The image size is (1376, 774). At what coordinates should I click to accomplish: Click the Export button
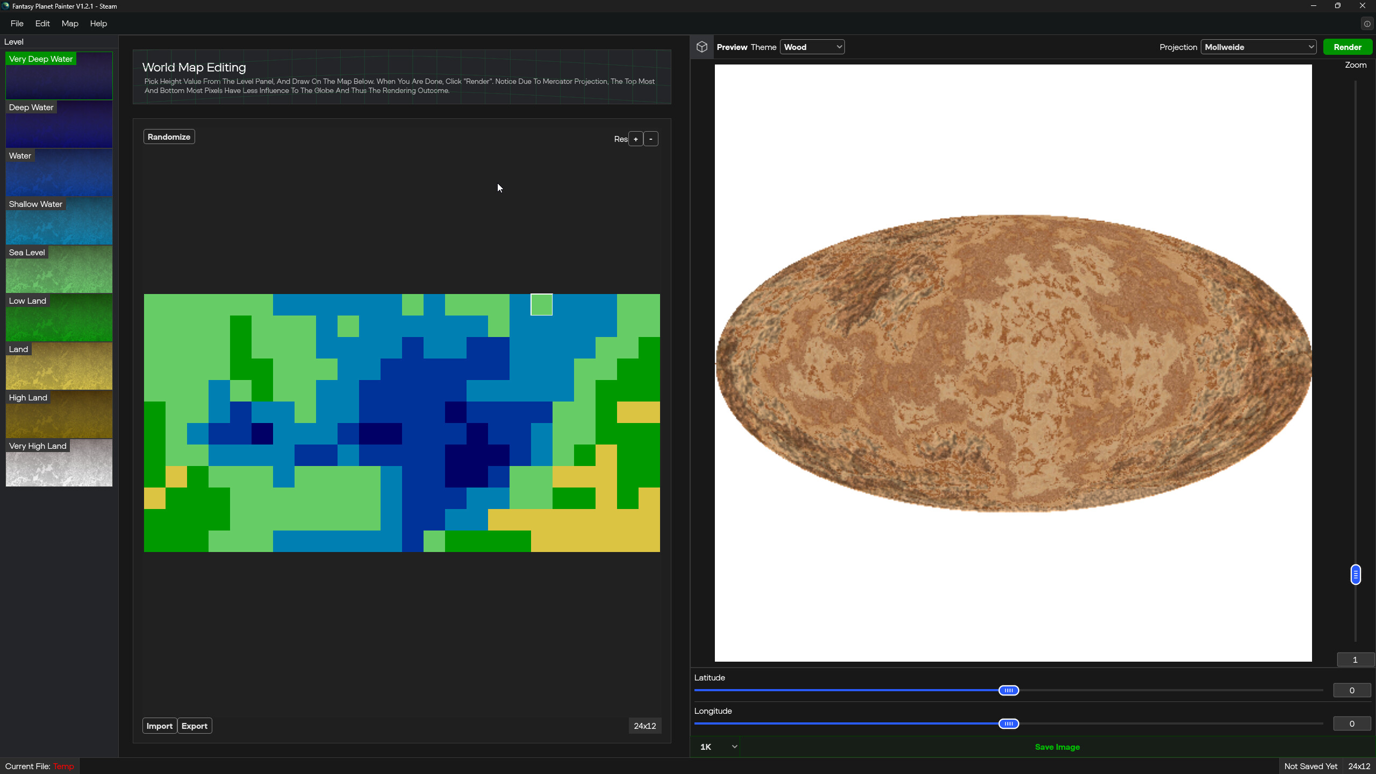coord(194,725)
